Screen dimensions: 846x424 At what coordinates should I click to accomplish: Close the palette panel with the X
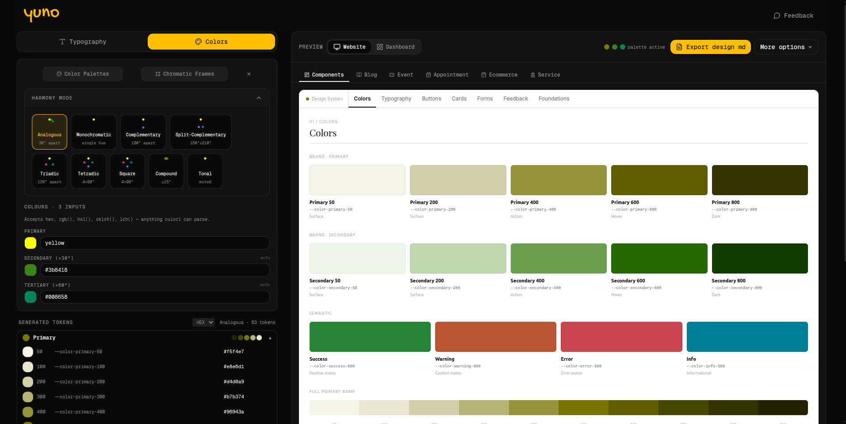coord(249,74)
